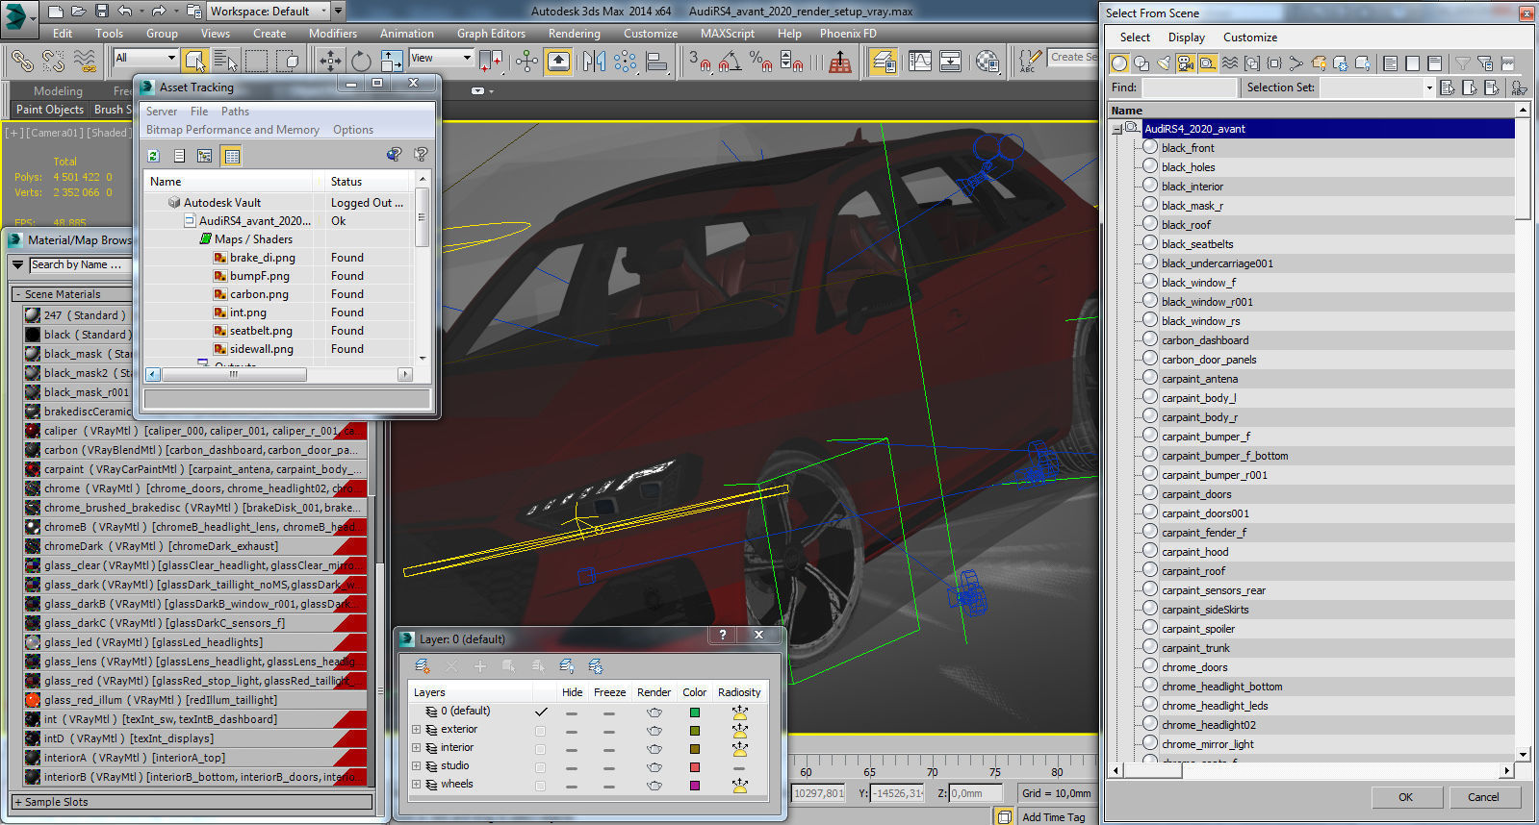Open the selection filter All dropdown
Screen dimensions: 1539x825
146,58
